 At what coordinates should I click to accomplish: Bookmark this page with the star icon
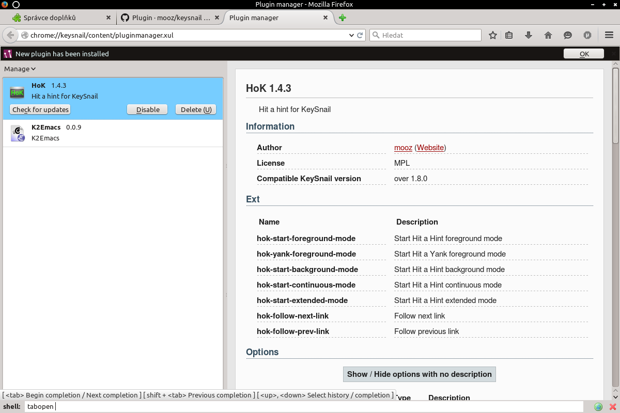click(x=493, y=35)
